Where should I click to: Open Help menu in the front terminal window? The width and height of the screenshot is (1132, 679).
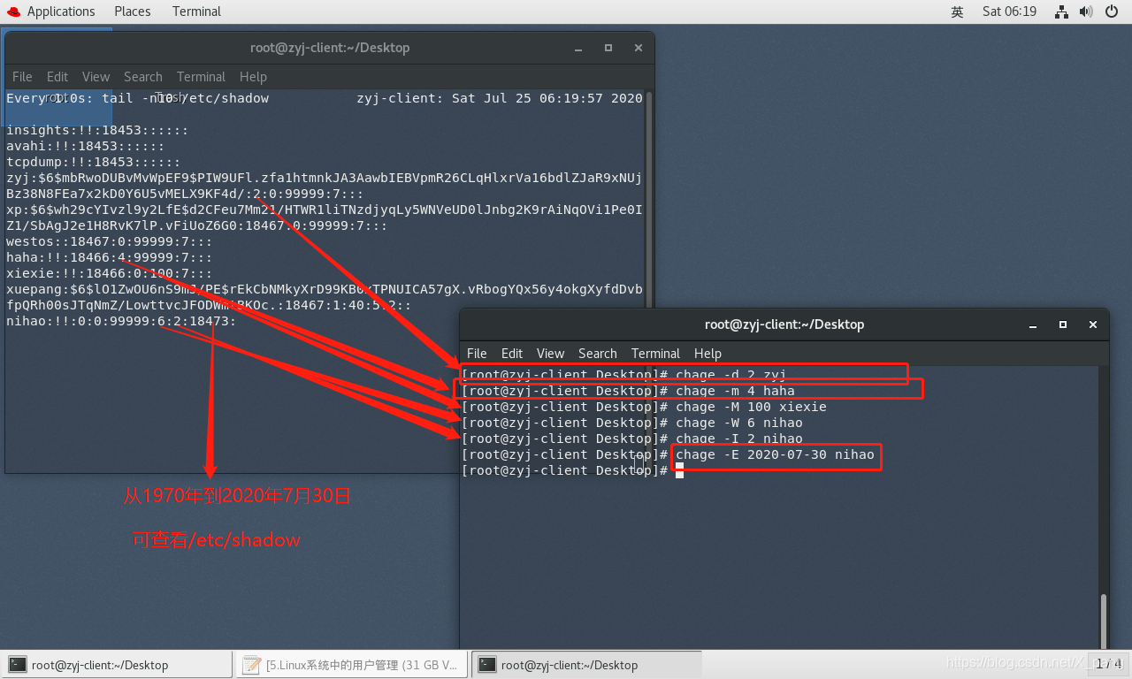click(707, 353)
